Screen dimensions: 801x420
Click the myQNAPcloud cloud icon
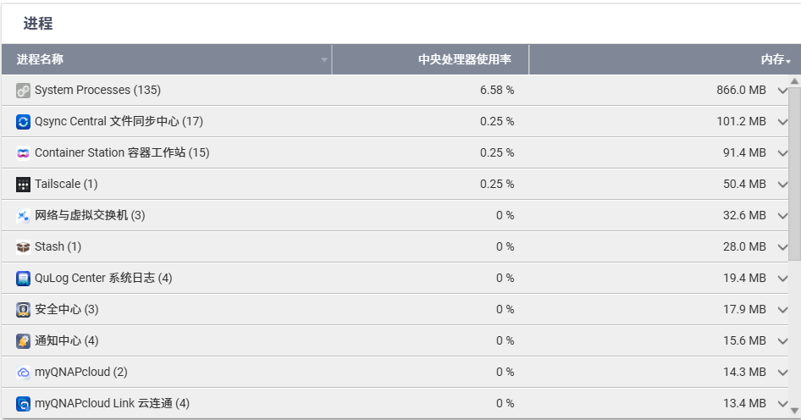23,373
